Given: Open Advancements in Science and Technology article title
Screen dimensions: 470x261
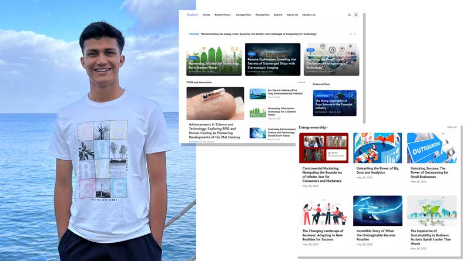Looking at the screenshot, I should pos(214,131).
